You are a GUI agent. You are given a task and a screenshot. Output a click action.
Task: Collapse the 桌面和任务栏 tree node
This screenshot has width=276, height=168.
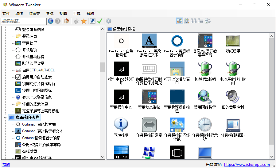click(x=5, y=118)
